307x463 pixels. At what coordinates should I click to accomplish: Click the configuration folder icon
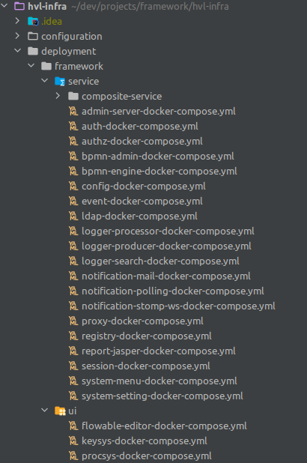tap(33, 36)
